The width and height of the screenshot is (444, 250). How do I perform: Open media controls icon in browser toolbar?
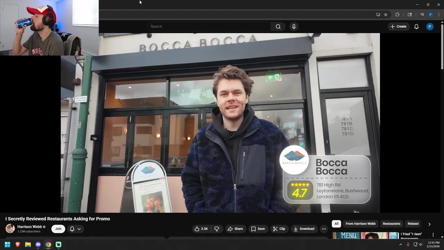(422, 15)
